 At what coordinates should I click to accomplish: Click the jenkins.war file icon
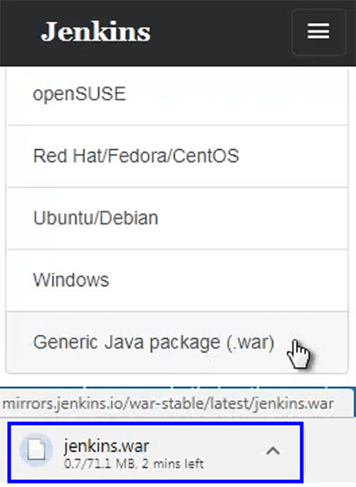coord(36,450)
